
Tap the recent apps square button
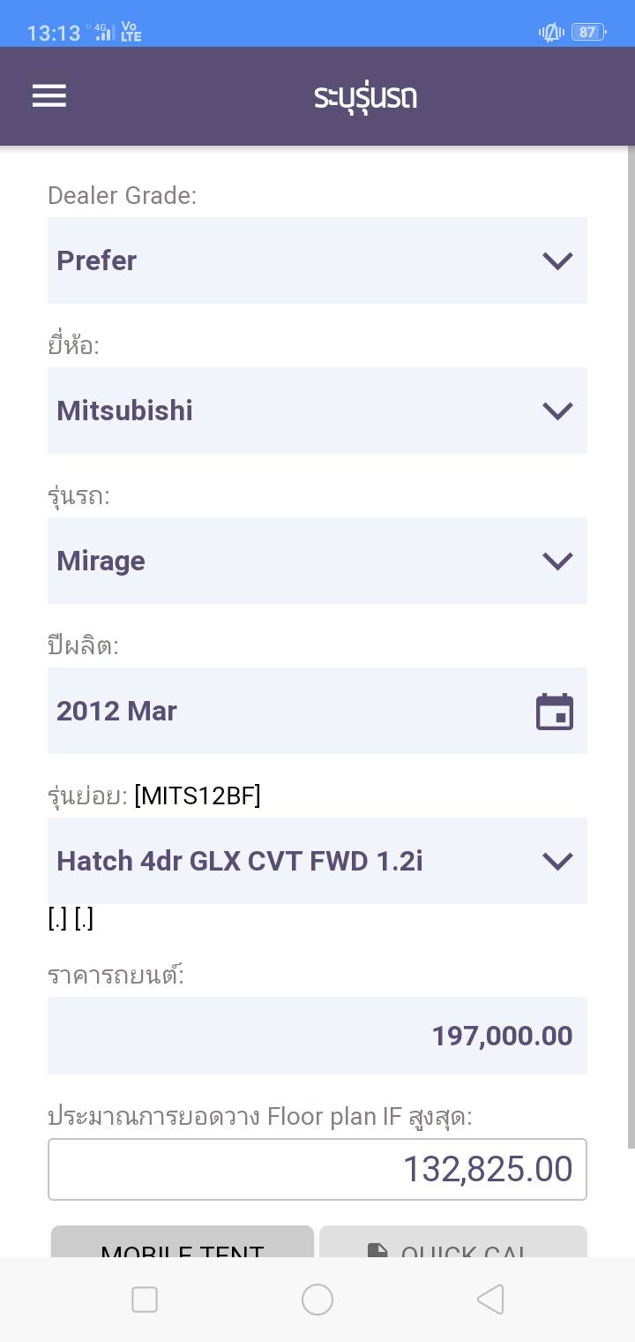tap(145, 1300)
